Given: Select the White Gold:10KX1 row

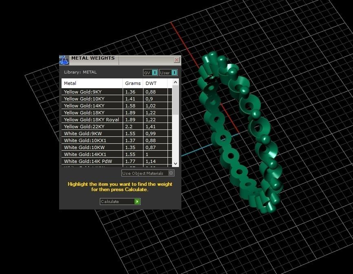Looking at the screenshot, I should [117, 140].
